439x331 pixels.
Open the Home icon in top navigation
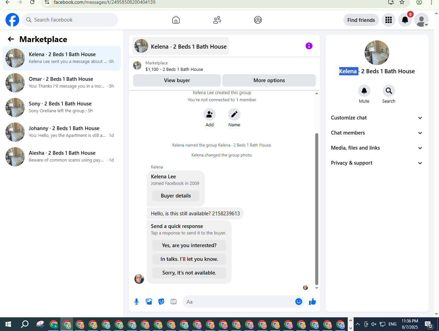[x=176, y=20]
